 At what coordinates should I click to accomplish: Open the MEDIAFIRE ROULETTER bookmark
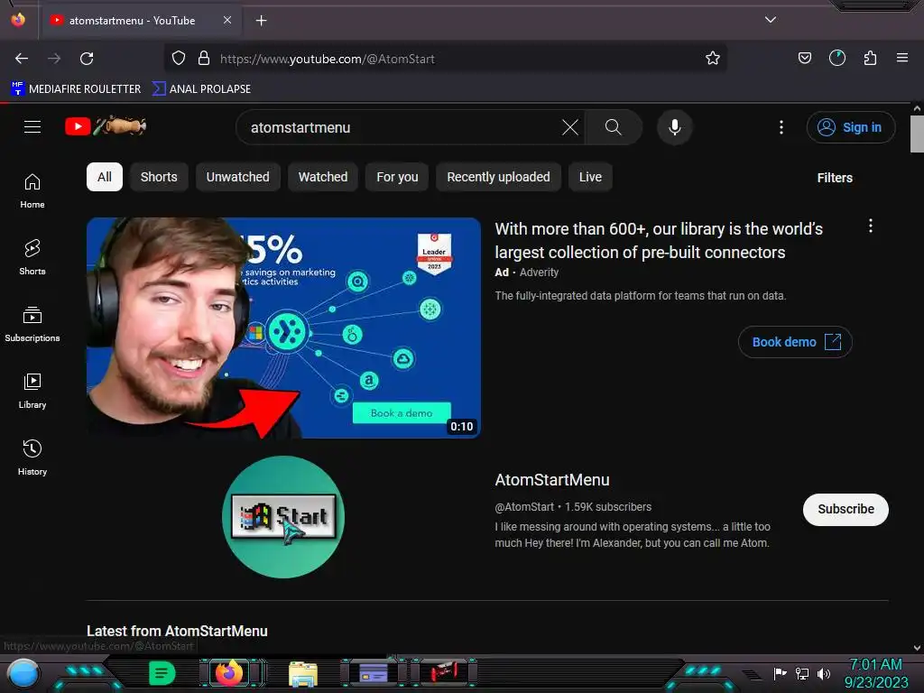click(76, 89)
